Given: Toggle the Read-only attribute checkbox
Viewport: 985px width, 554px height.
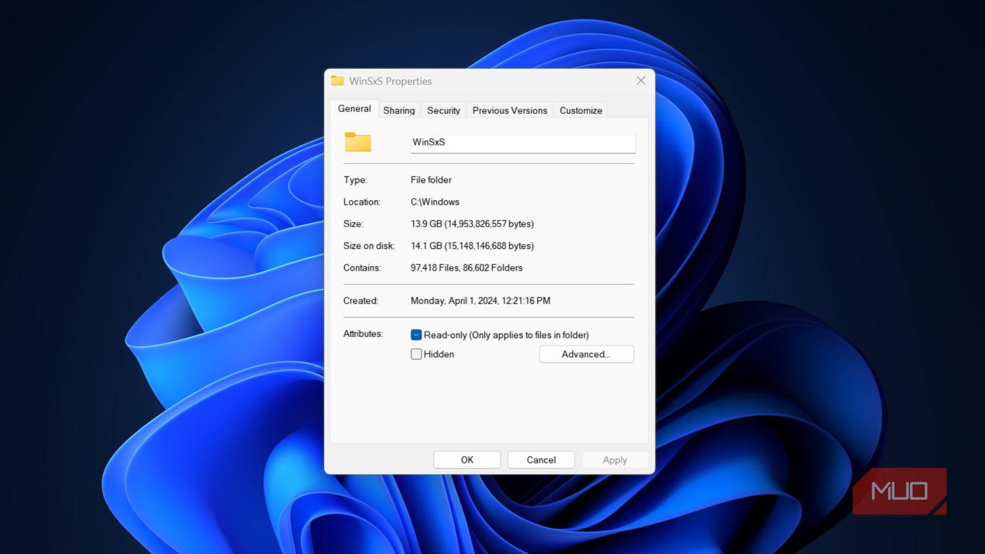Looking at the screenshot, I should coord(416,335).
